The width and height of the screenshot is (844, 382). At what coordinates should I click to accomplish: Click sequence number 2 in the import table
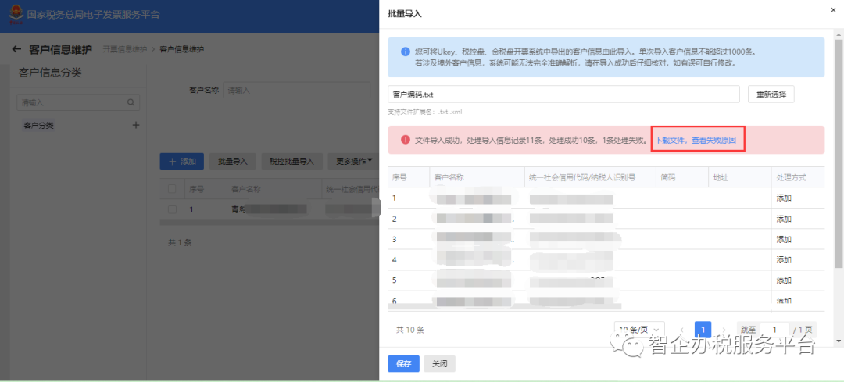click(x=395, y=219)
